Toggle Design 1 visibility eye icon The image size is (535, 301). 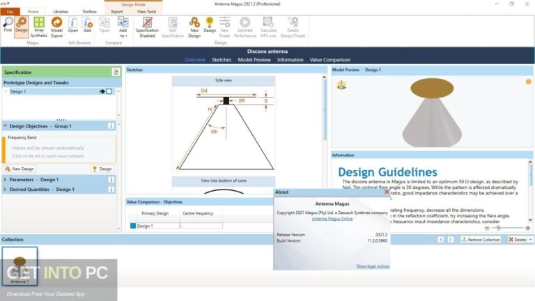coord(102,91)
